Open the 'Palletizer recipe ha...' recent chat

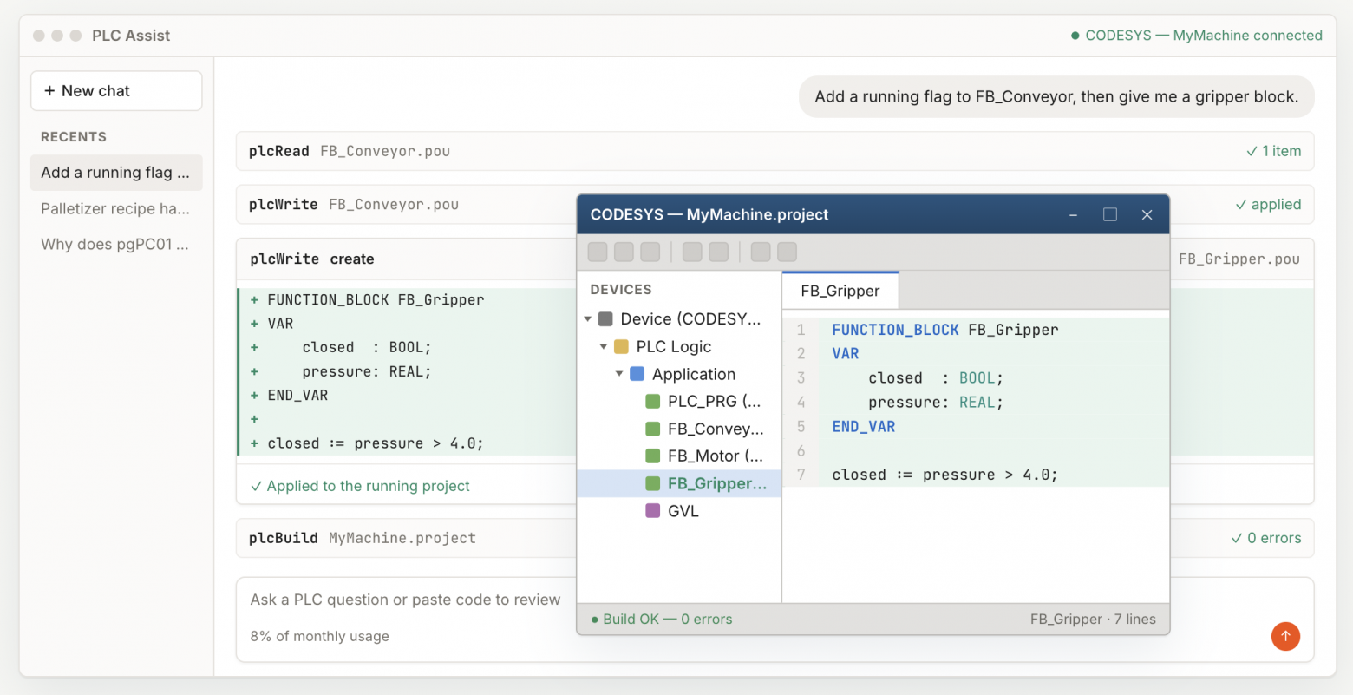point(116,209)
